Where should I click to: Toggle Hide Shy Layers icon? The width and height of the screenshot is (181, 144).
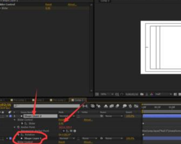tap(106, 106)
